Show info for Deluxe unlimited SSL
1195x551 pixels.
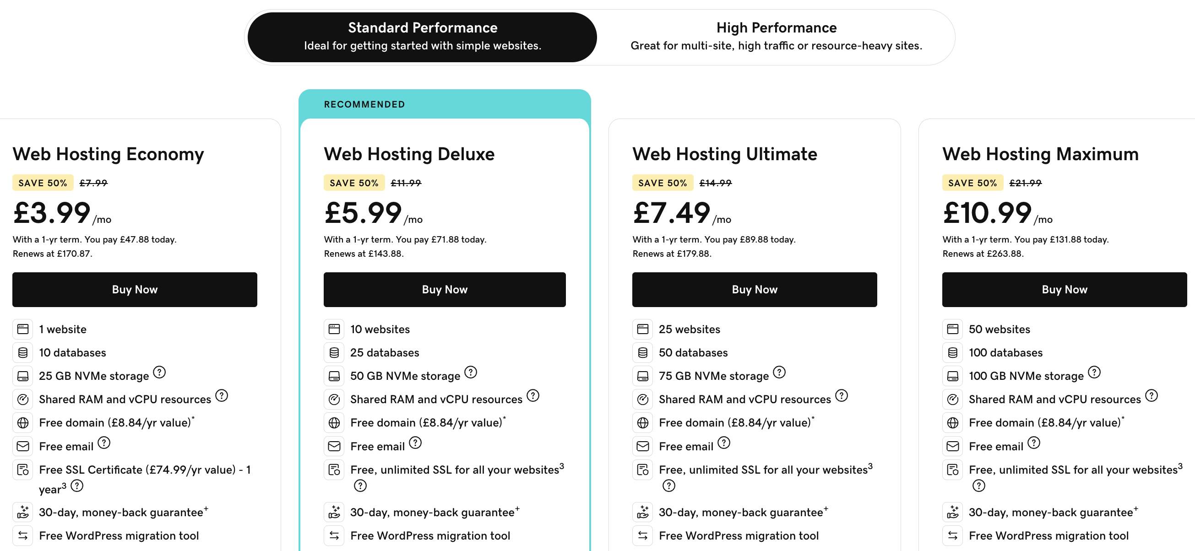pos(360,486)
